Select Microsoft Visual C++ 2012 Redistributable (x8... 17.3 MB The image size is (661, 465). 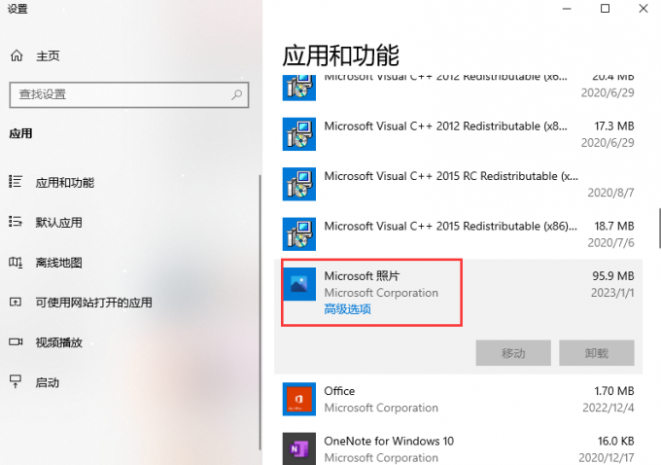click(458, 134)
